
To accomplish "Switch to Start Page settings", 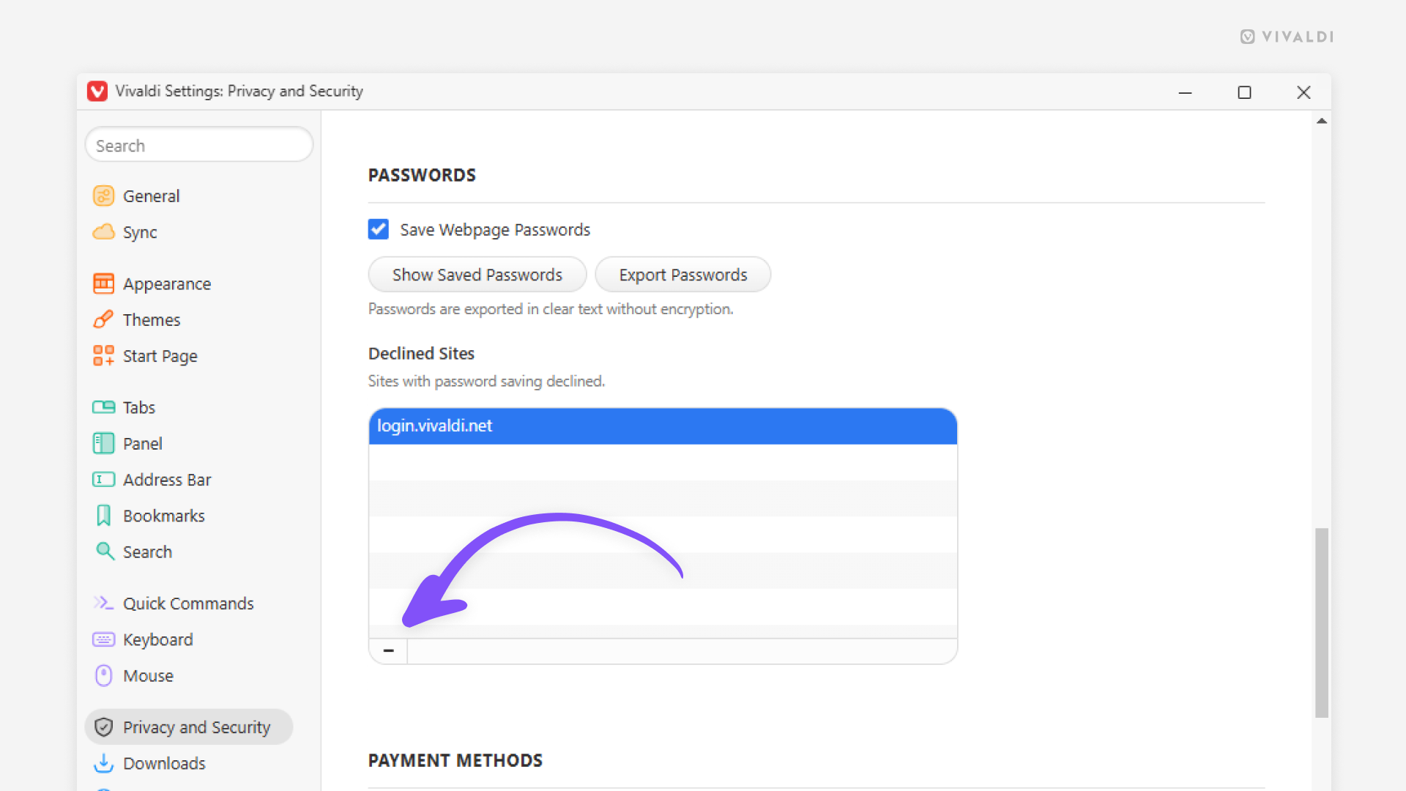I will (x=160, y=356).
